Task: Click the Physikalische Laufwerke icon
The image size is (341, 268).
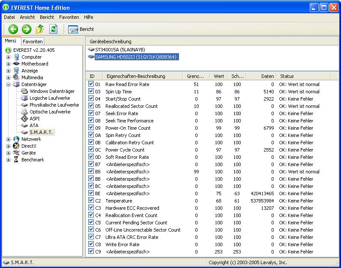Action: tap(24, 105)
